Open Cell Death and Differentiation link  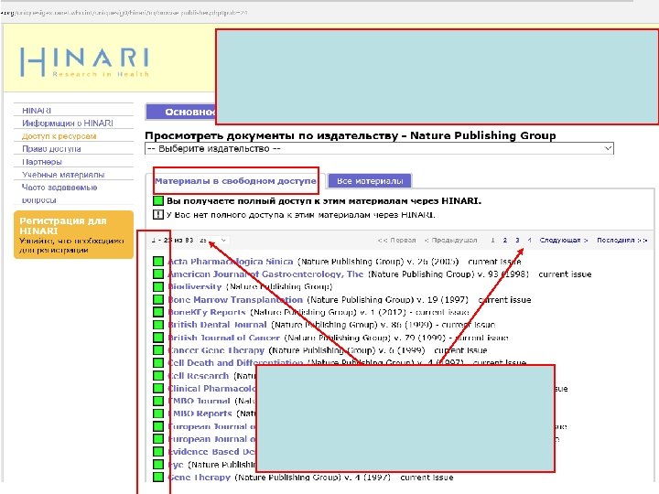(235, 362)
